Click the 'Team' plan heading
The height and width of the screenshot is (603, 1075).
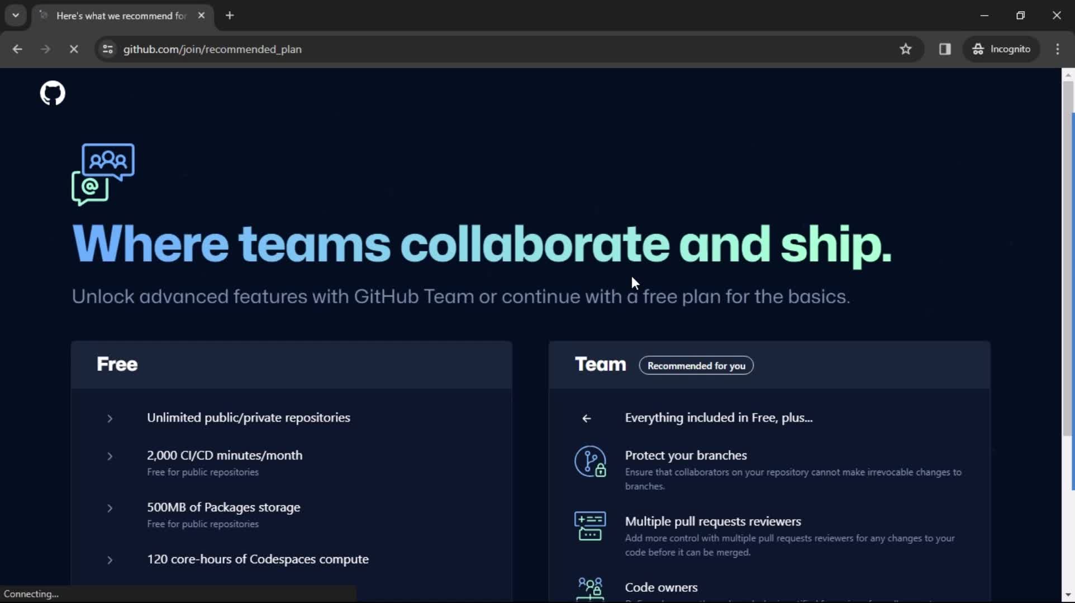601,364
